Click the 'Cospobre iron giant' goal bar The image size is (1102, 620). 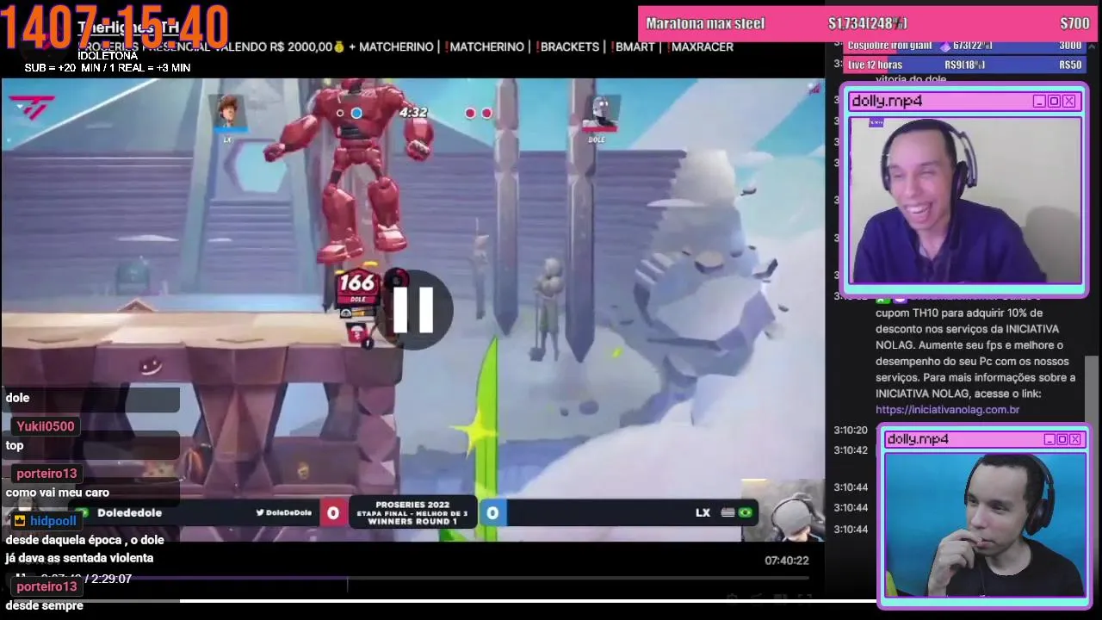[964, 46]
